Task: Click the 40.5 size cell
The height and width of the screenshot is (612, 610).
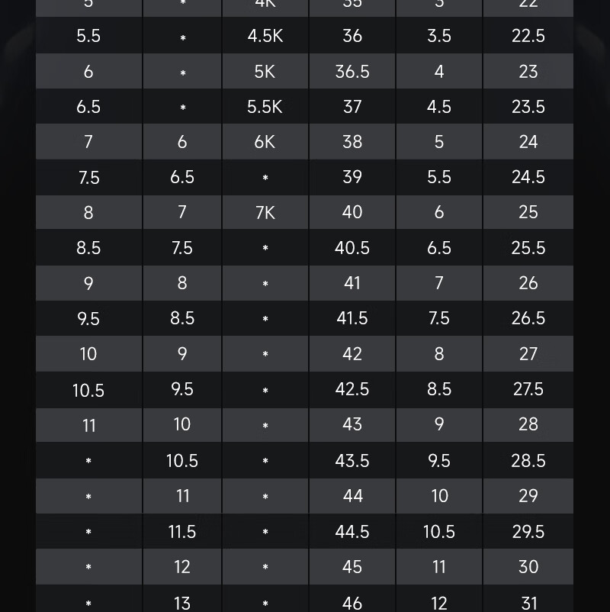Action: (x=352, y=248)
